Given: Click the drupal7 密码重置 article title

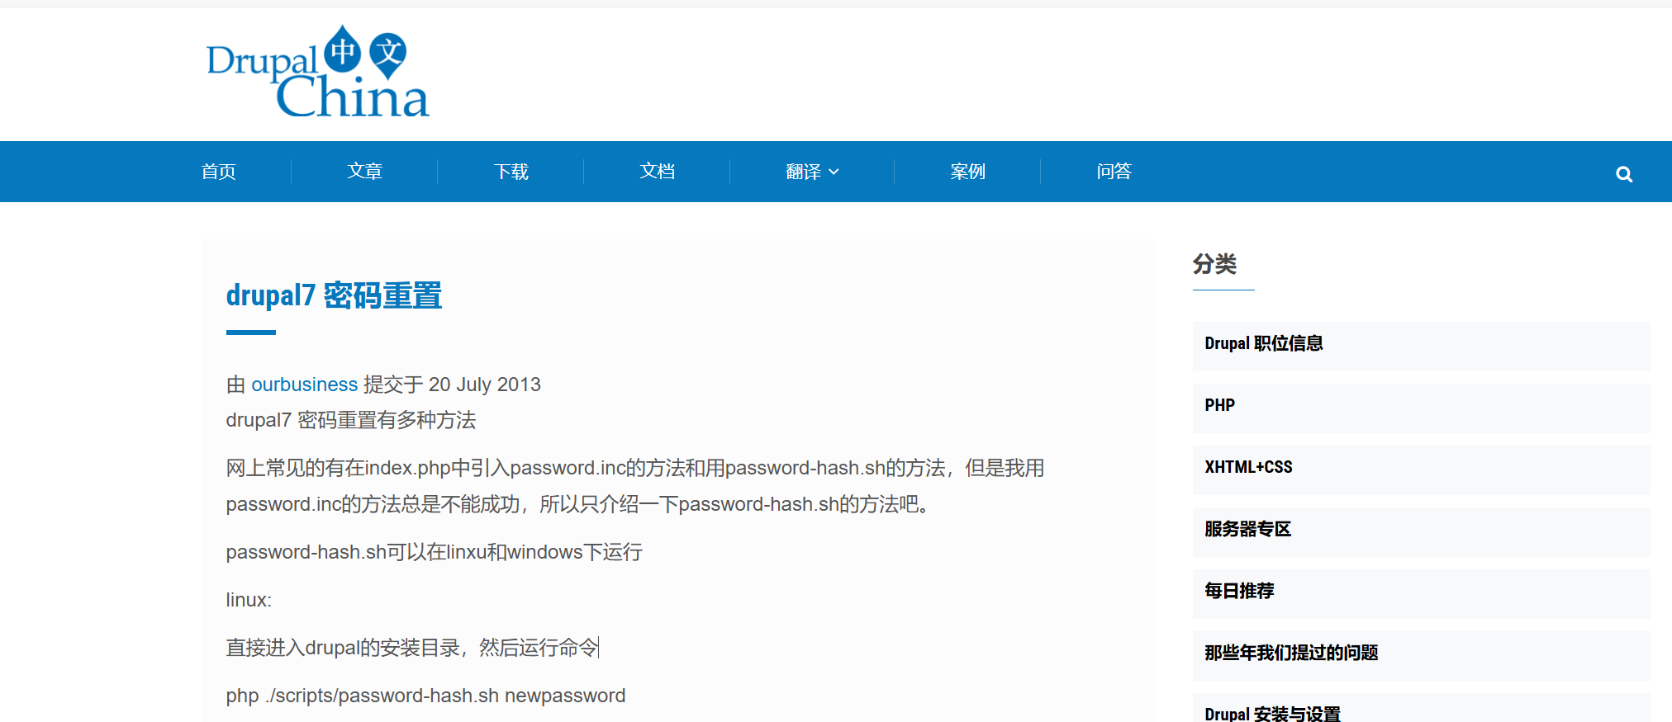Looking at the screenshot, I should pyautogui.click(x=334, y=295).
